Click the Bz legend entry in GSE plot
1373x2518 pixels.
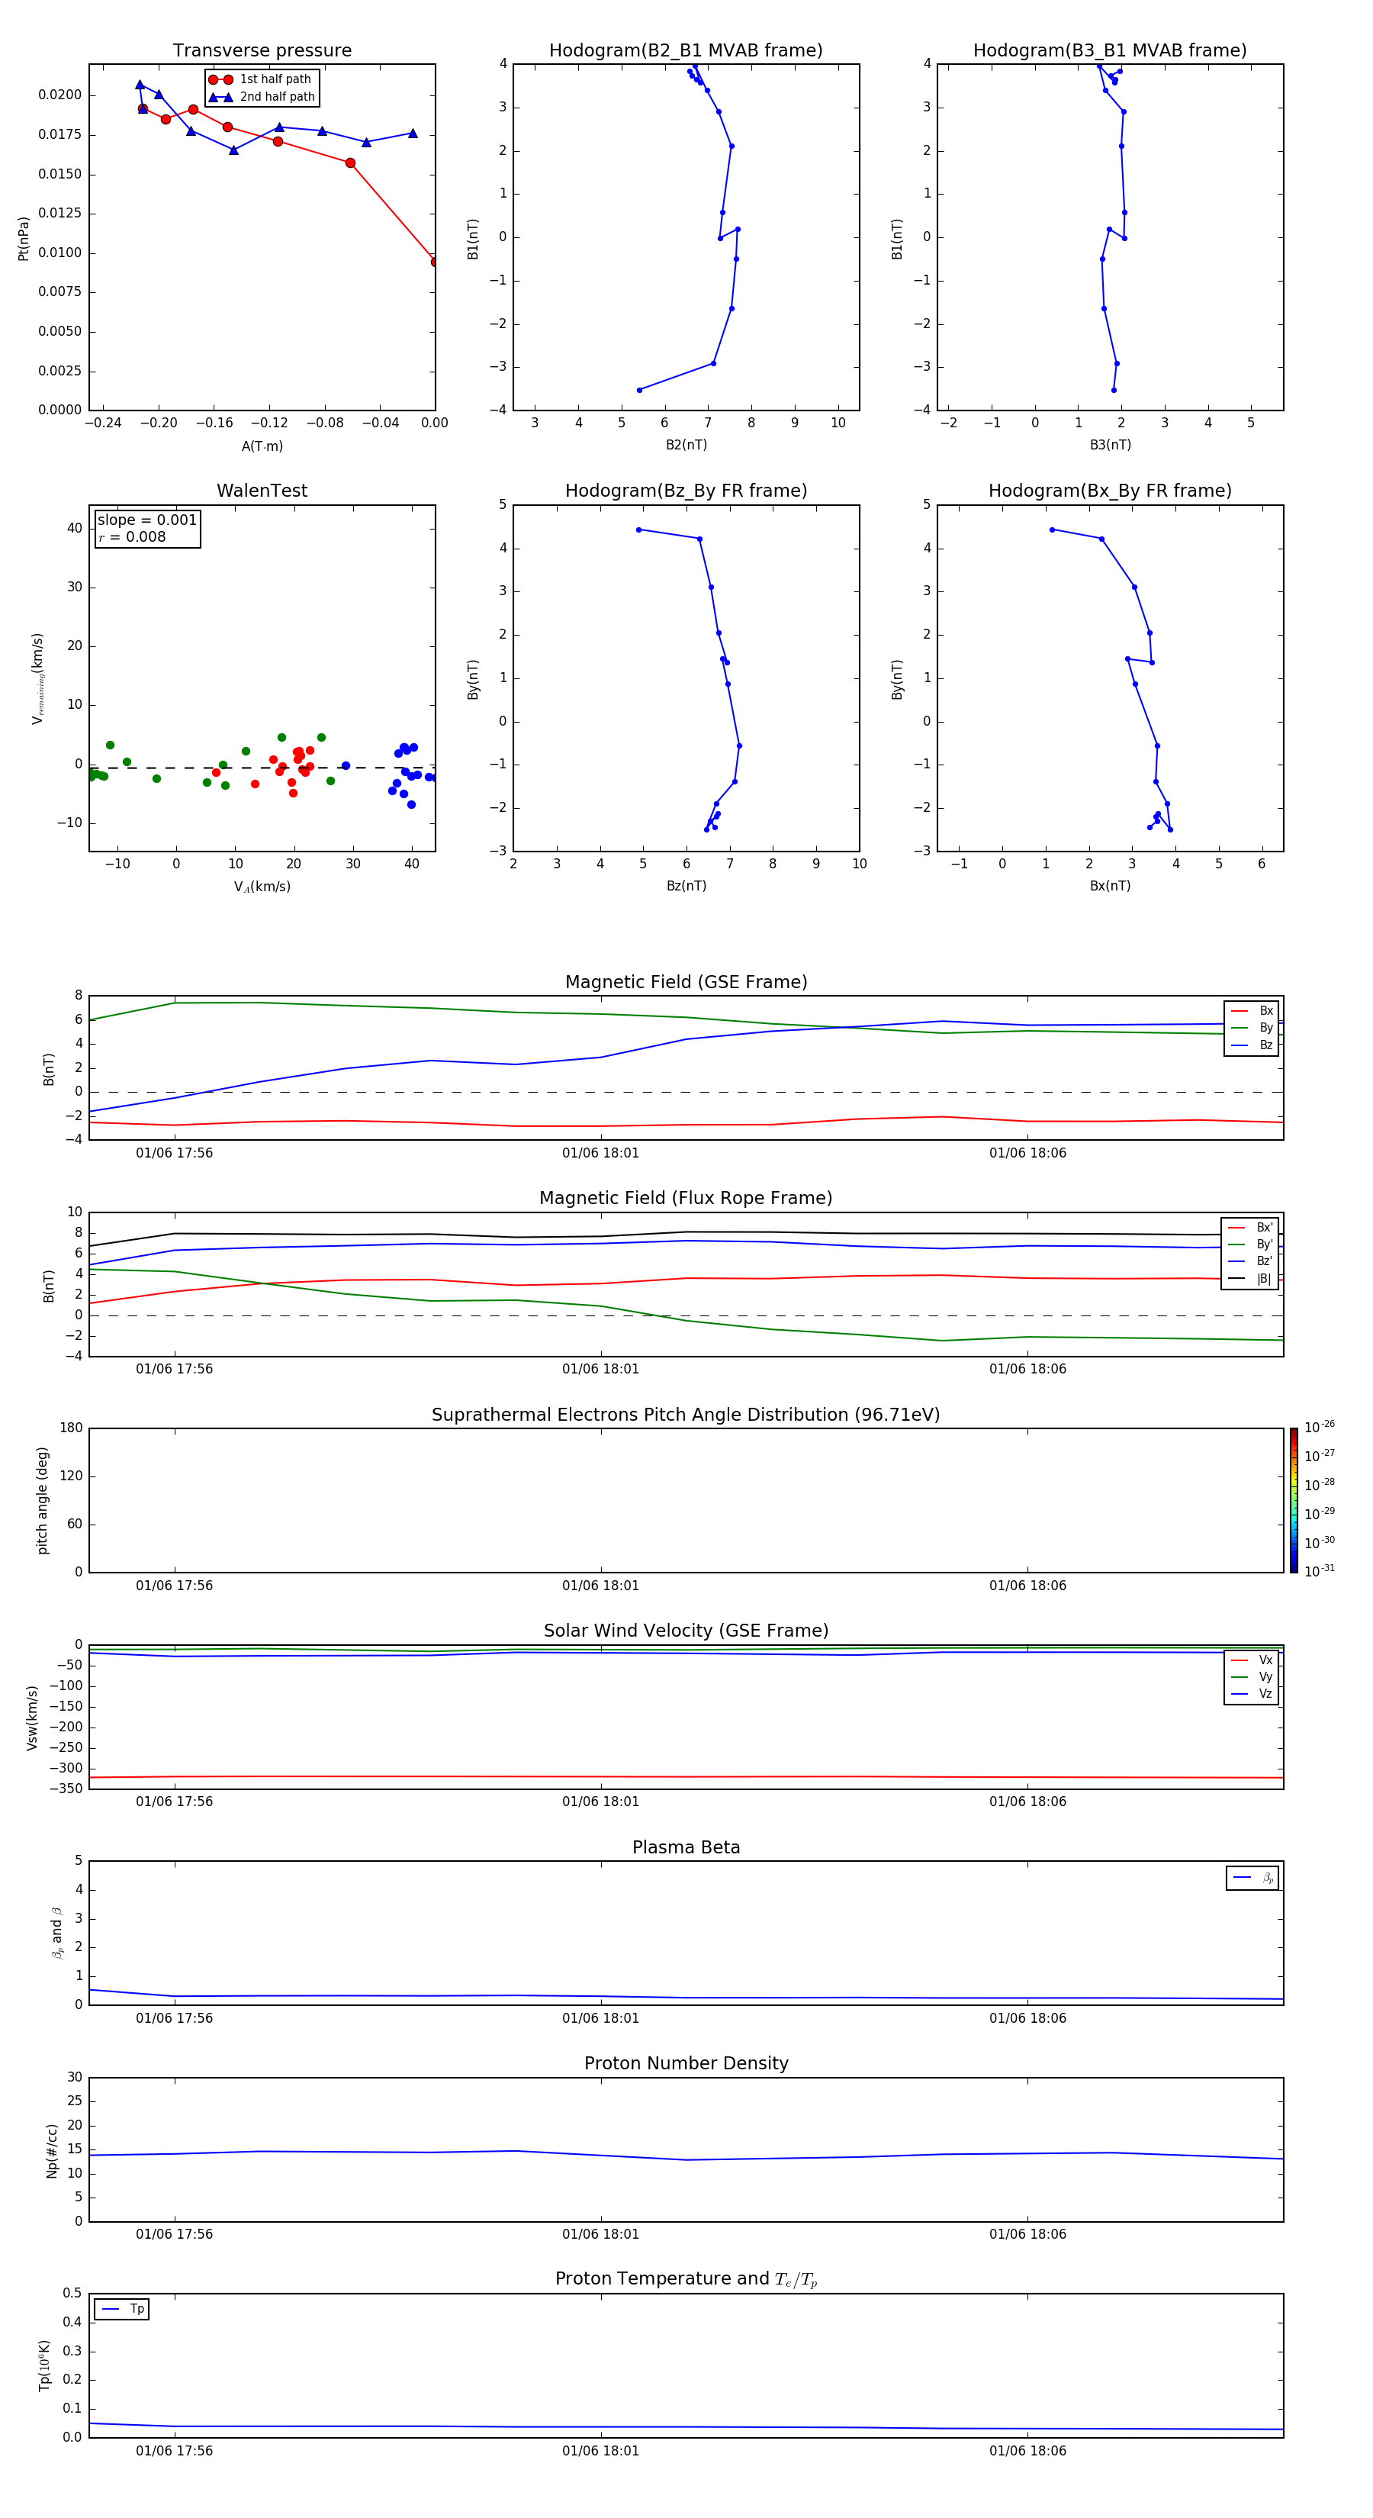point(1252,1045)
